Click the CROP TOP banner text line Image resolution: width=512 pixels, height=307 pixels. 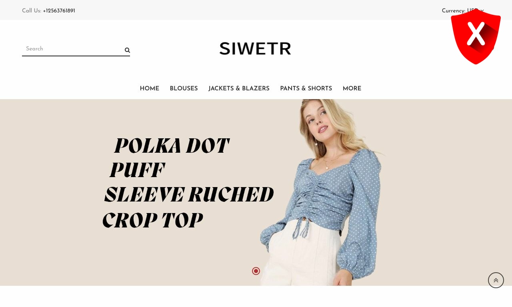[x=153, y=221]
